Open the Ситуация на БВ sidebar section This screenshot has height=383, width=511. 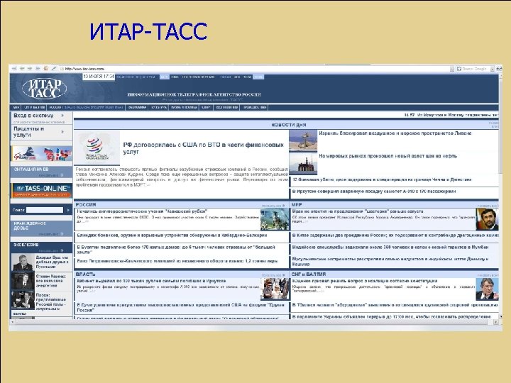41,172
